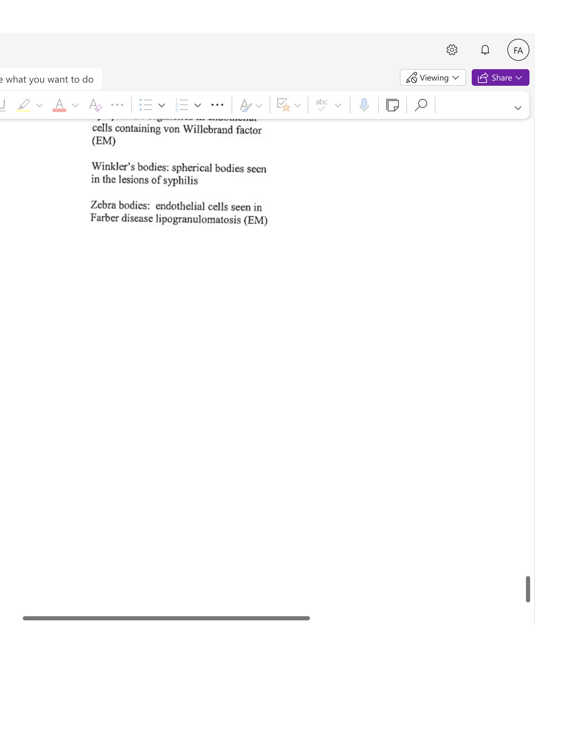Click the tell me search box
Image resolution: width=564 pixels, height=731 pixels.
(x=51, y=79)
